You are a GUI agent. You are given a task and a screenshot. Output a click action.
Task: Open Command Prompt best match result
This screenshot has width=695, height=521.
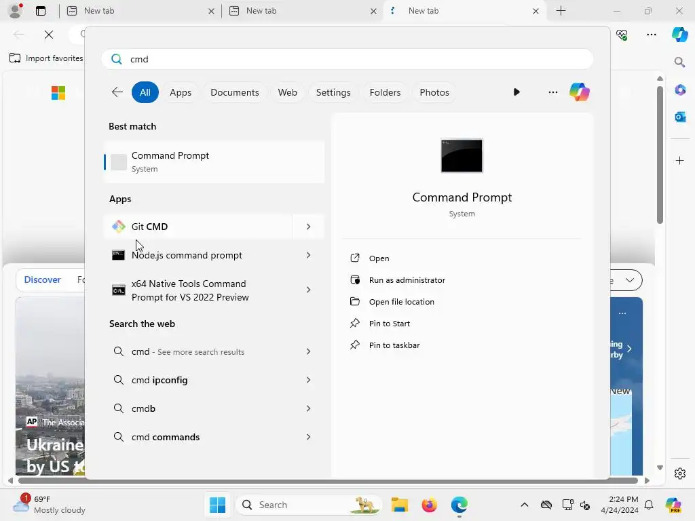(x=214, y=161)
